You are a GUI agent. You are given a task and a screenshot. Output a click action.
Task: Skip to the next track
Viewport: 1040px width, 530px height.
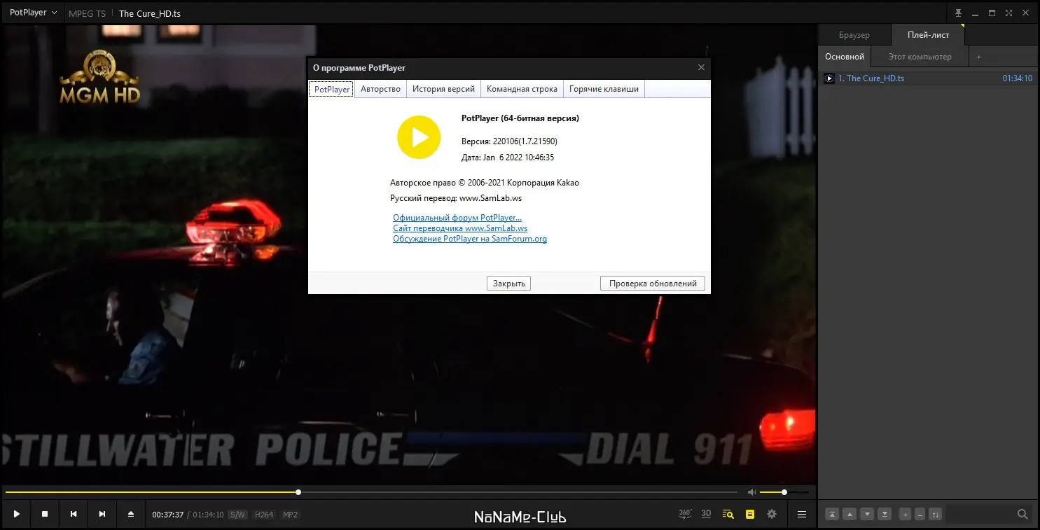(x=102, y=514)
